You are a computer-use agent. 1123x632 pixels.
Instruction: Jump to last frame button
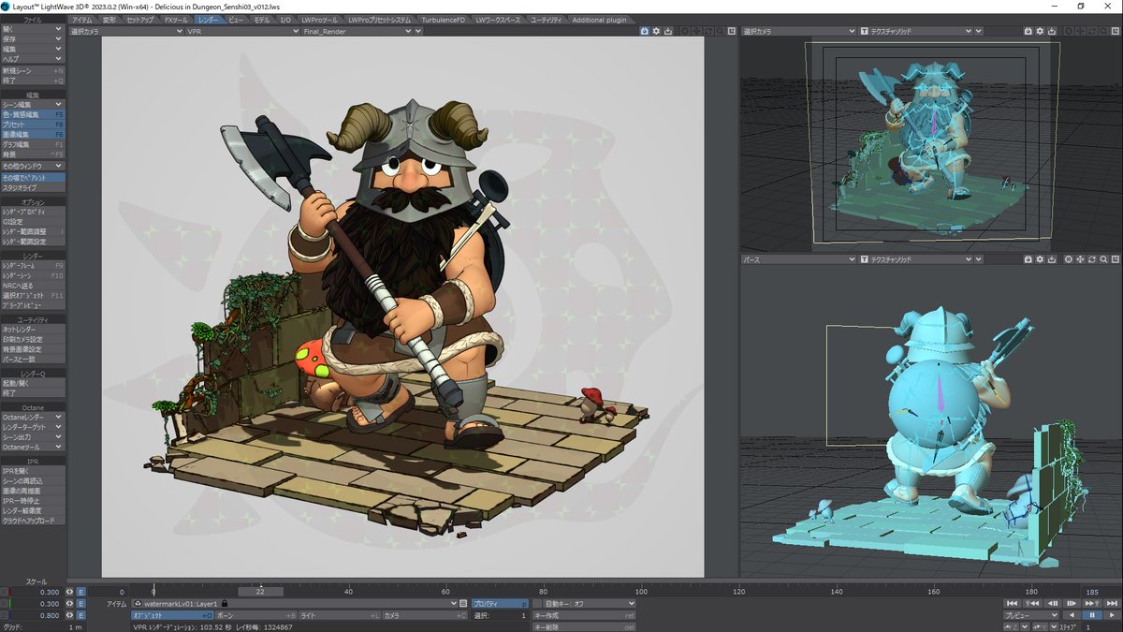coord(1112,604)
